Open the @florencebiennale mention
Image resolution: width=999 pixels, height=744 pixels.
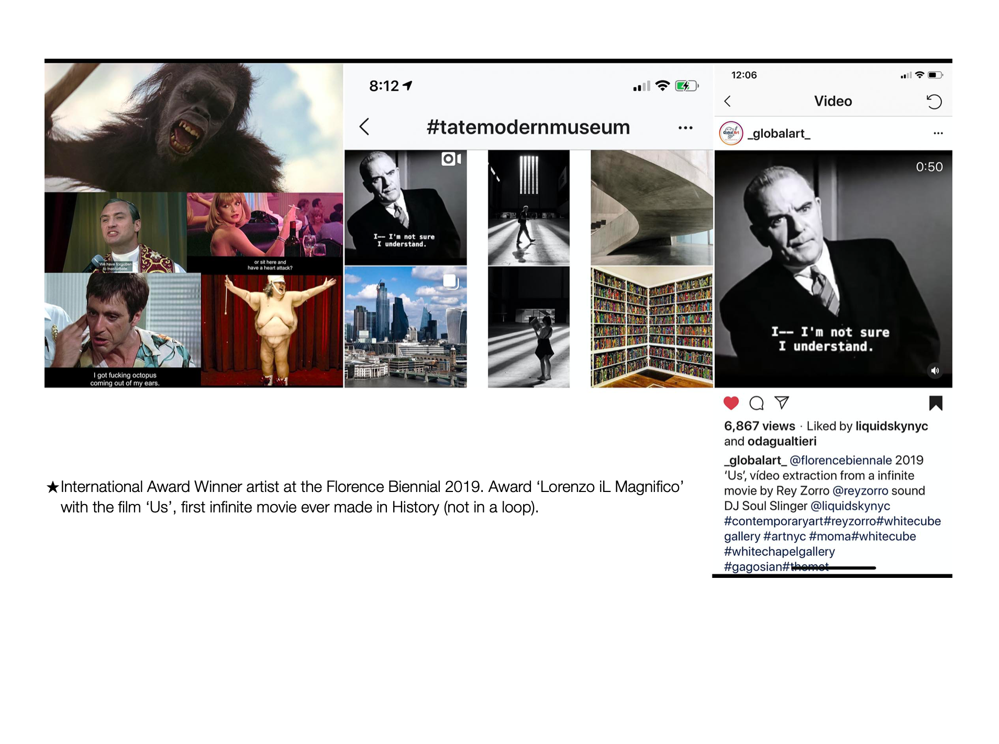840,460
